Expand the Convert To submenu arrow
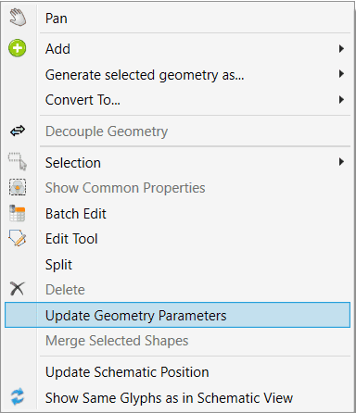 (341, 100)
